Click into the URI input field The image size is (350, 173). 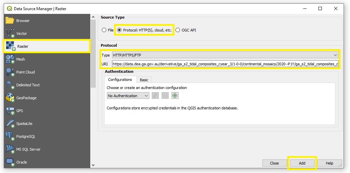225,64
